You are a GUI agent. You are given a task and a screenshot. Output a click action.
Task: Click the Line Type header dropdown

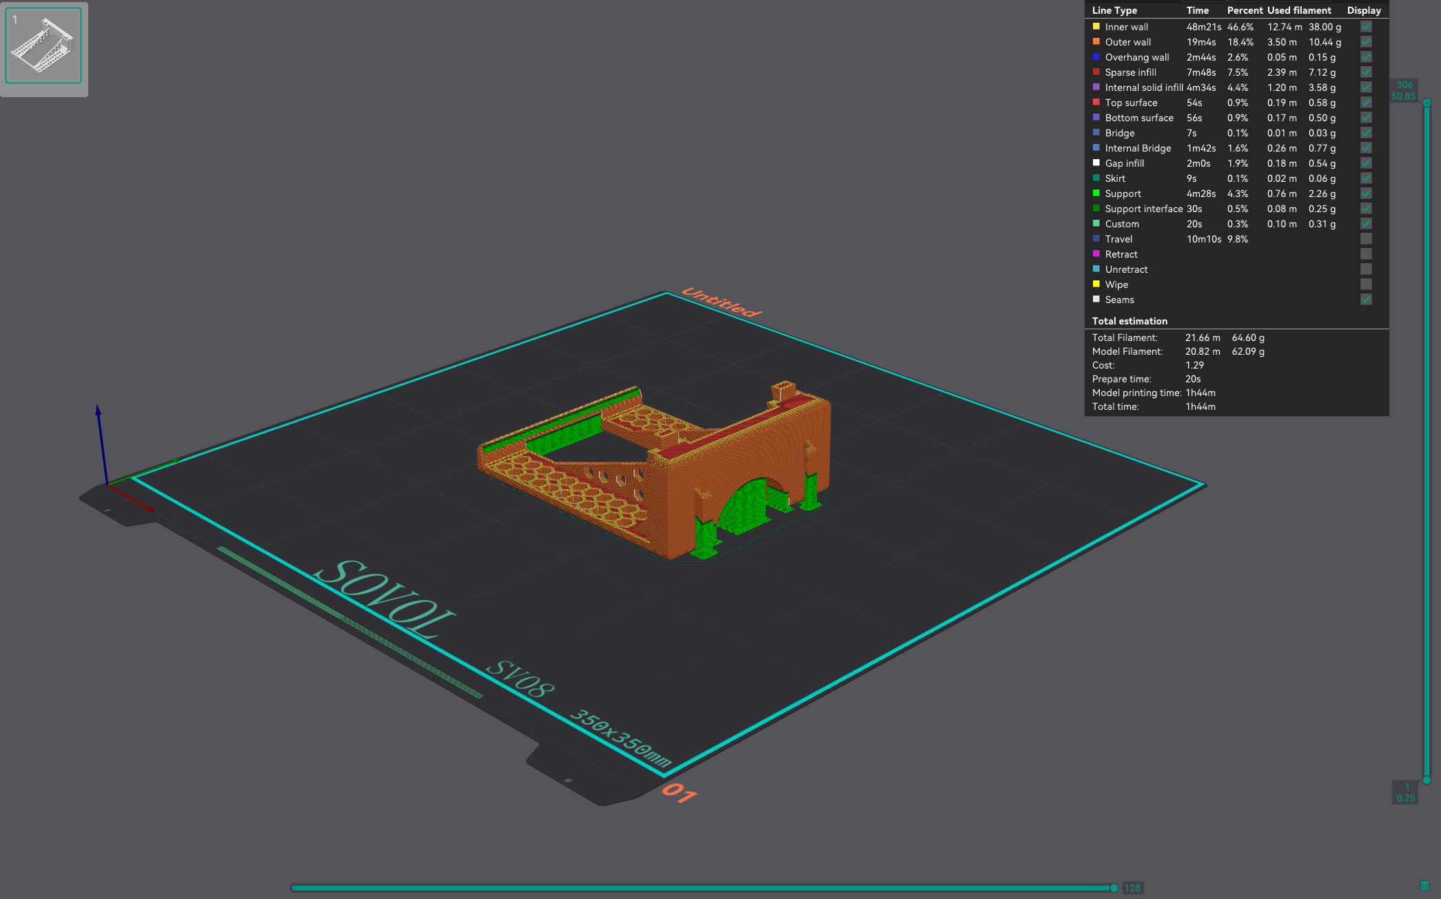(1114, 10)
